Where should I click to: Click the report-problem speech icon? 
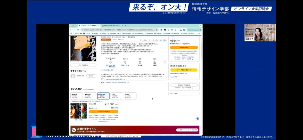(x=102, y=79)
